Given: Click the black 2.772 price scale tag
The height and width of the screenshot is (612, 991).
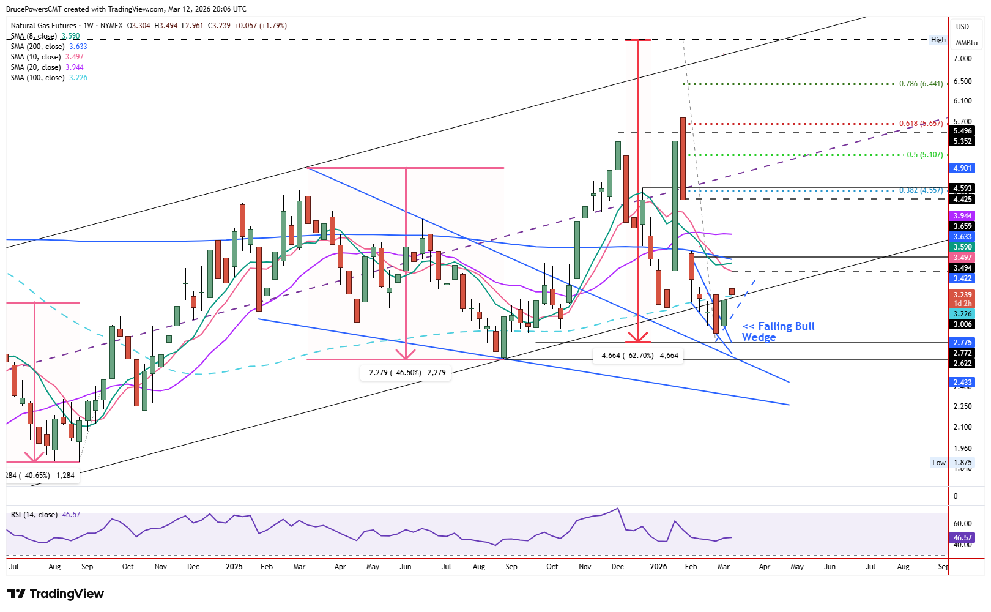Looking at the screenshot, I should 962,353.
